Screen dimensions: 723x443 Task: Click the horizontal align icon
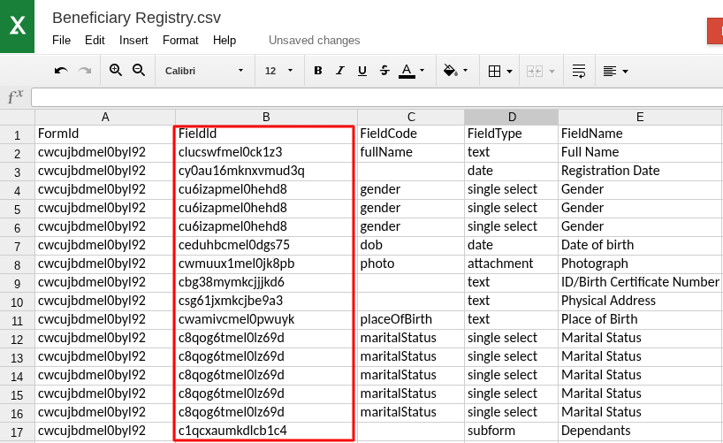[615, 71]
